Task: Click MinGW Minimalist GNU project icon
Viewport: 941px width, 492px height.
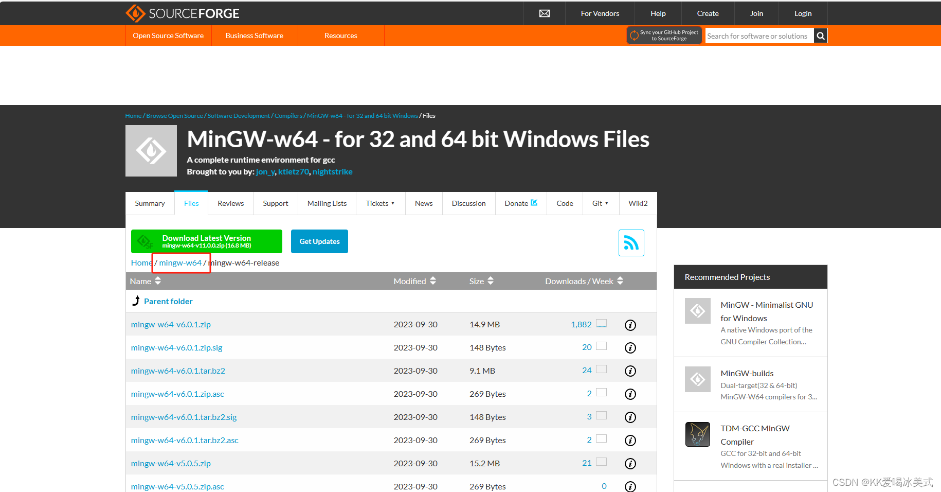Action: 698,311
